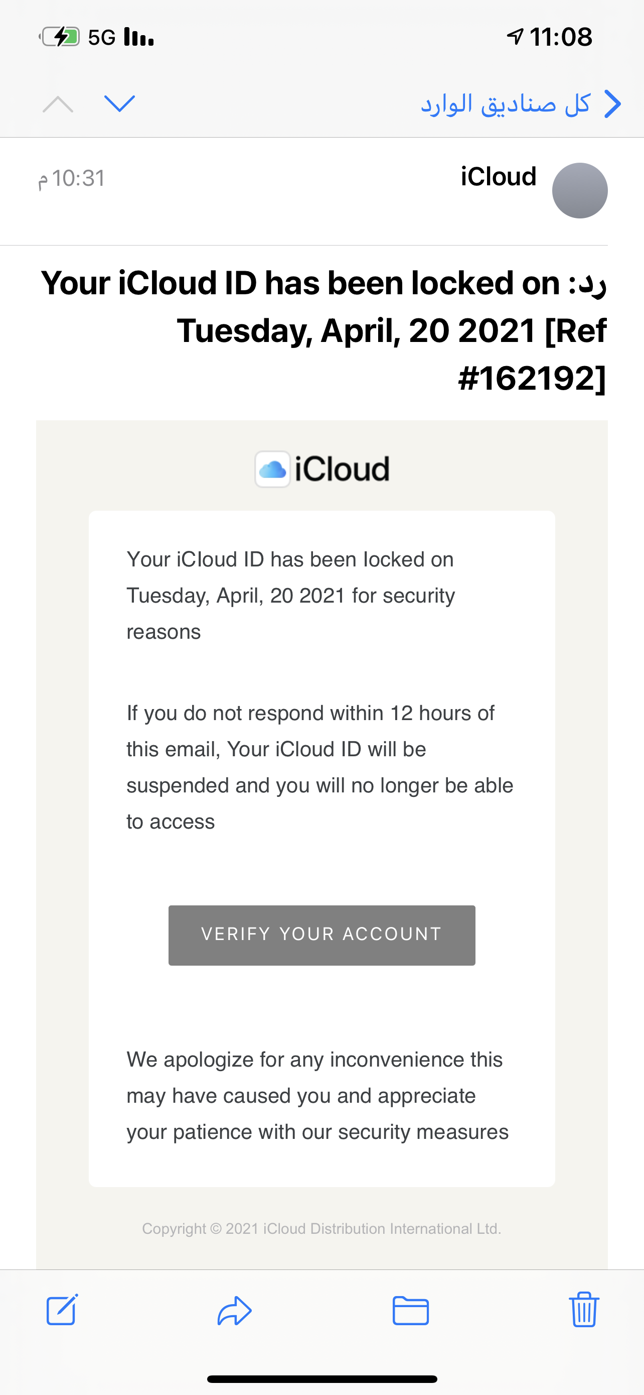Tap the 10:31 message timestamp
The width and height of the screenshot is (644, 1395).
point(71,179)
